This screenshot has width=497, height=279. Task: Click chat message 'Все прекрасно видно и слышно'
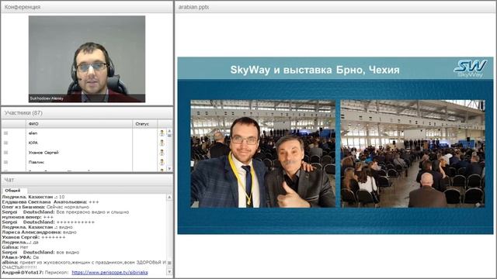click(92, 212)
